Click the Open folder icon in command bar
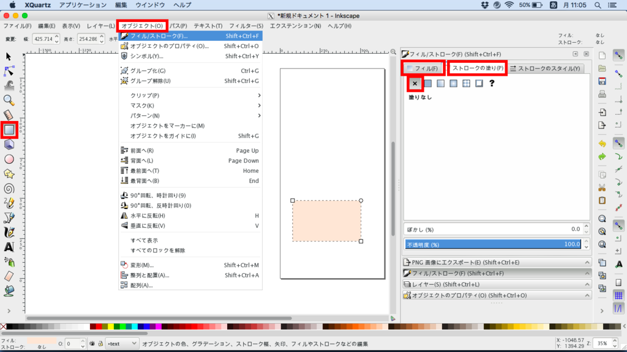The width and height of the screenshot is (627, 352). 602,68
